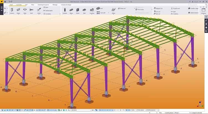Click the Rebar tool icon

tap(113, 10)
